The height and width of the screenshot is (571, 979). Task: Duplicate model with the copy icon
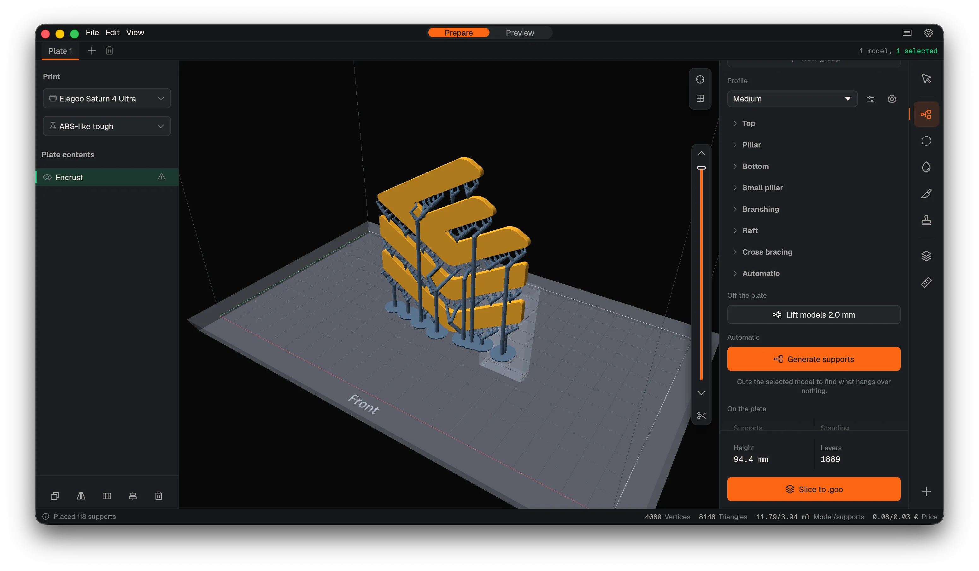pos(55,496)
